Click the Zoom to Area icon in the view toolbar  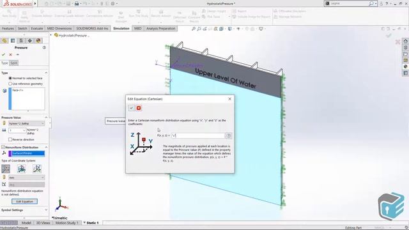click(199, 29)
